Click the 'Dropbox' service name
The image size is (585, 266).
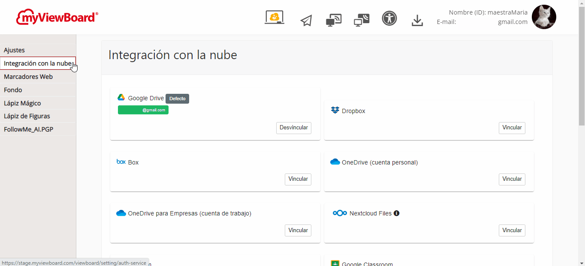coord(353,111)
